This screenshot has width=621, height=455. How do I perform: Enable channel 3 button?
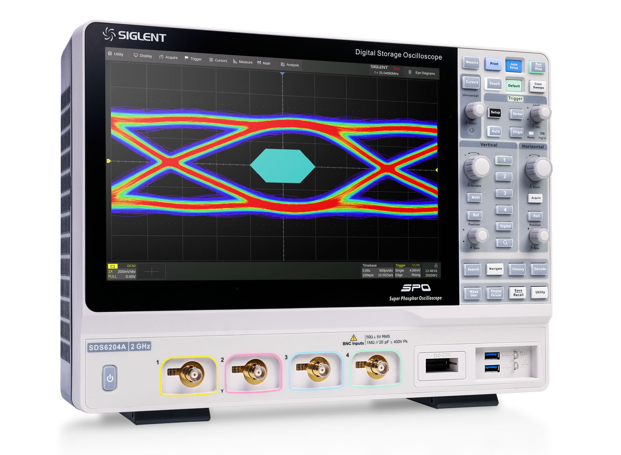(x=504, y=193)
